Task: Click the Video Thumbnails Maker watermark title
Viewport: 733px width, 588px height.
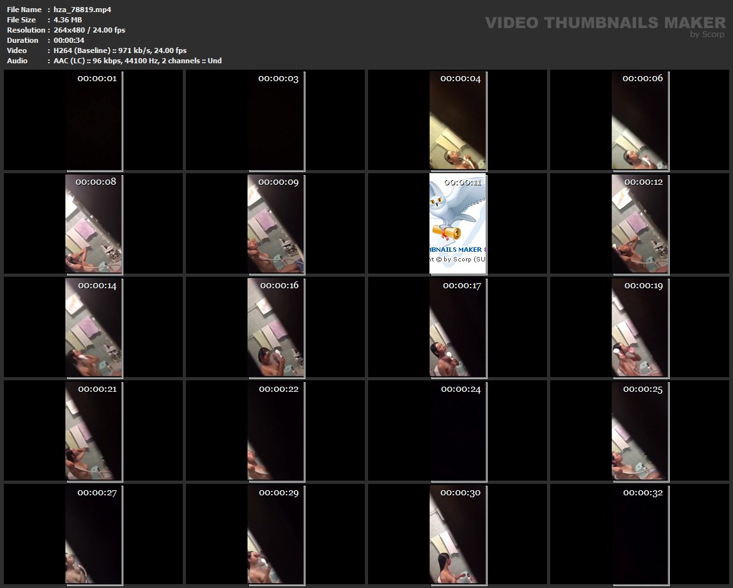Action: (605, 23)
